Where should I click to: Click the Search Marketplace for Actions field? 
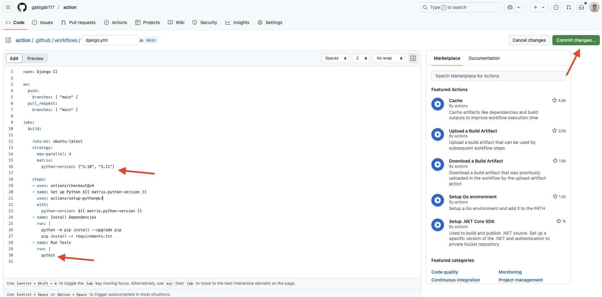tap(498, 76)
